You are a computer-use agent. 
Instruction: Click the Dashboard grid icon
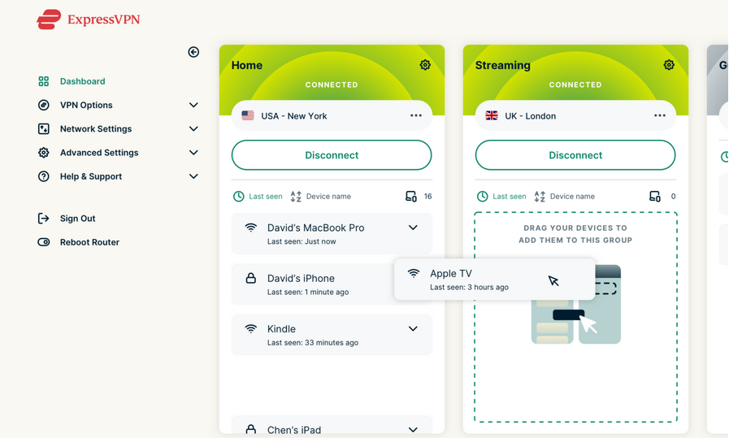pyautogui.click(x=44, y=81)
